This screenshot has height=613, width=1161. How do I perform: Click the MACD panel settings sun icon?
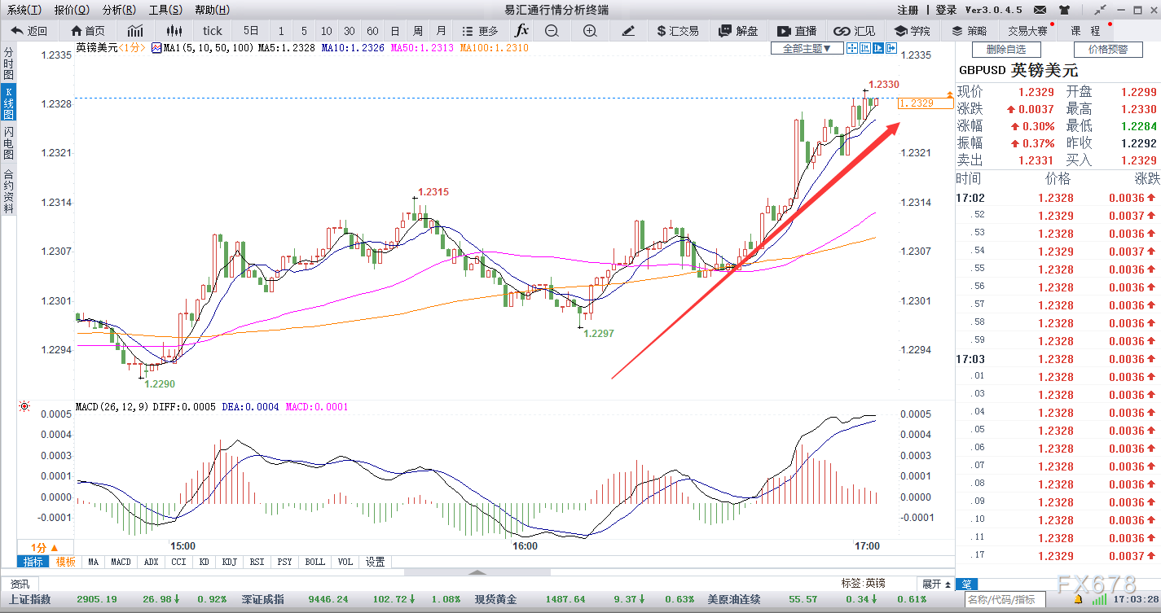pyautogui.click(x=25, y=406)
